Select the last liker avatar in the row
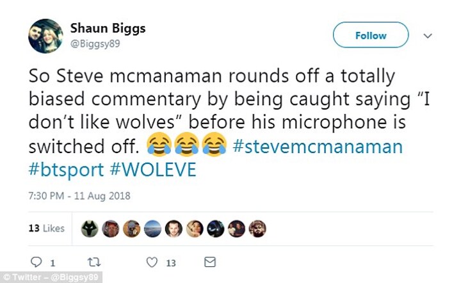The height and width of the screenshot is (283, 461). point(257,229)
